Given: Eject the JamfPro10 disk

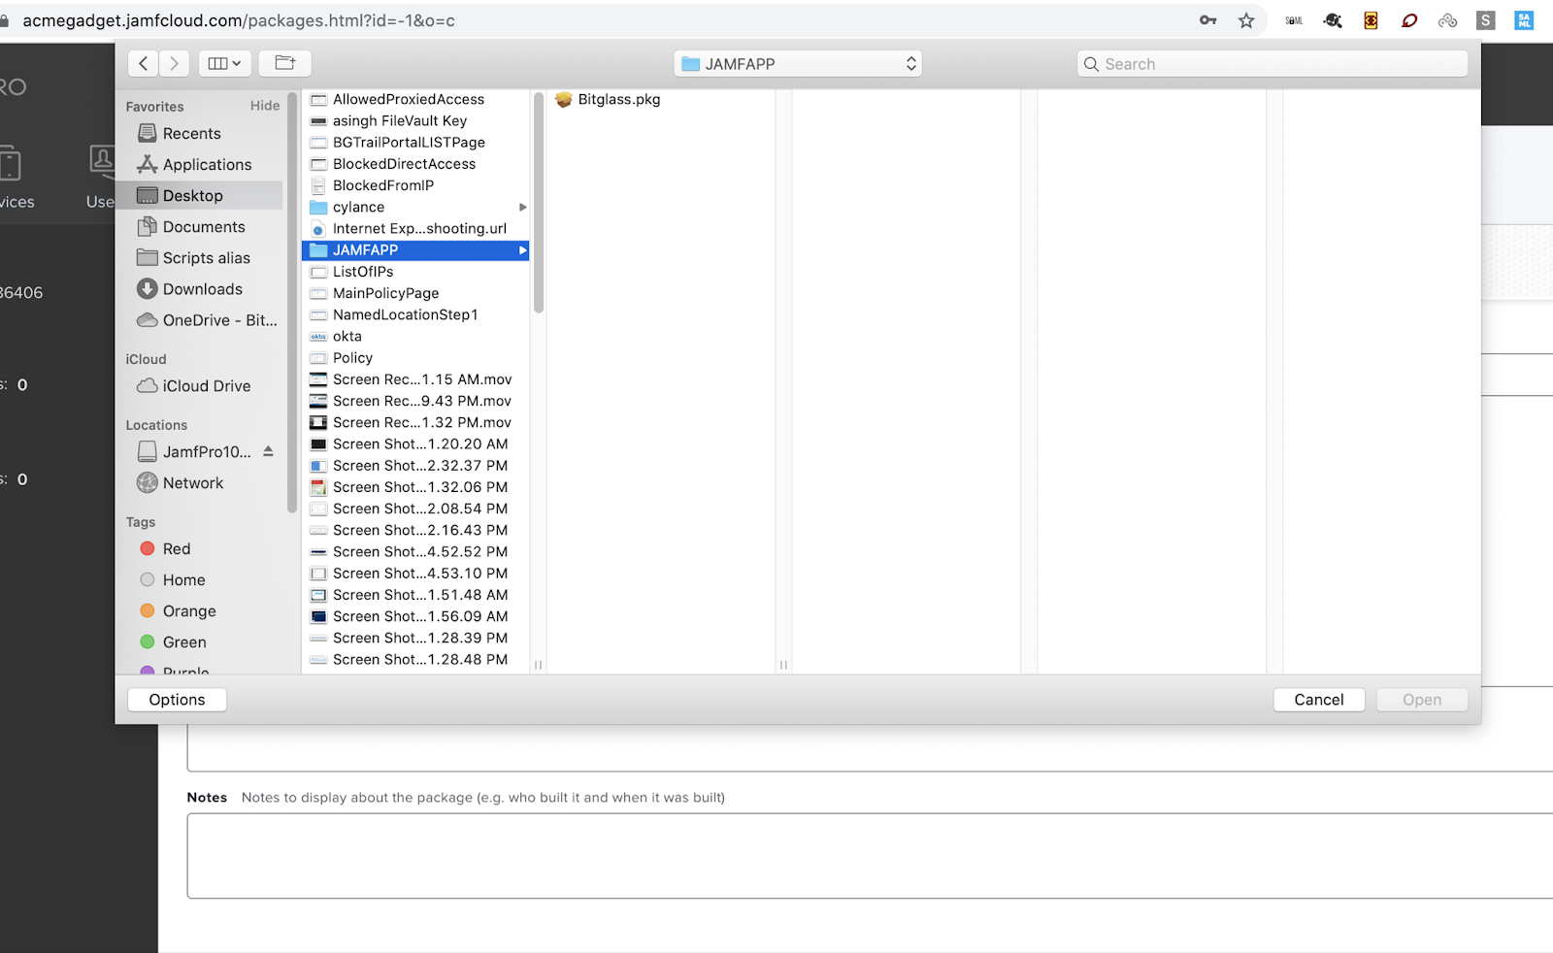Looking at the screenshot, I should (x=266, y=451).
